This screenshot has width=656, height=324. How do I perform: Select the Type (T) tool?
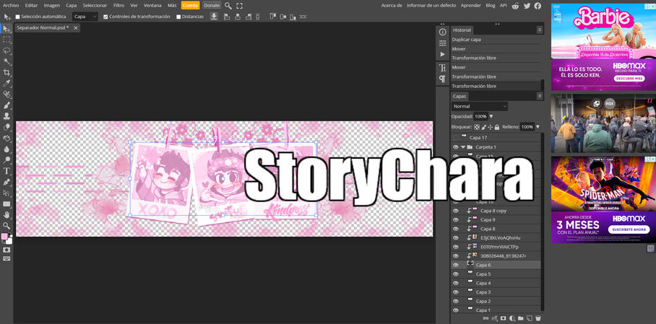click(7, 171)
